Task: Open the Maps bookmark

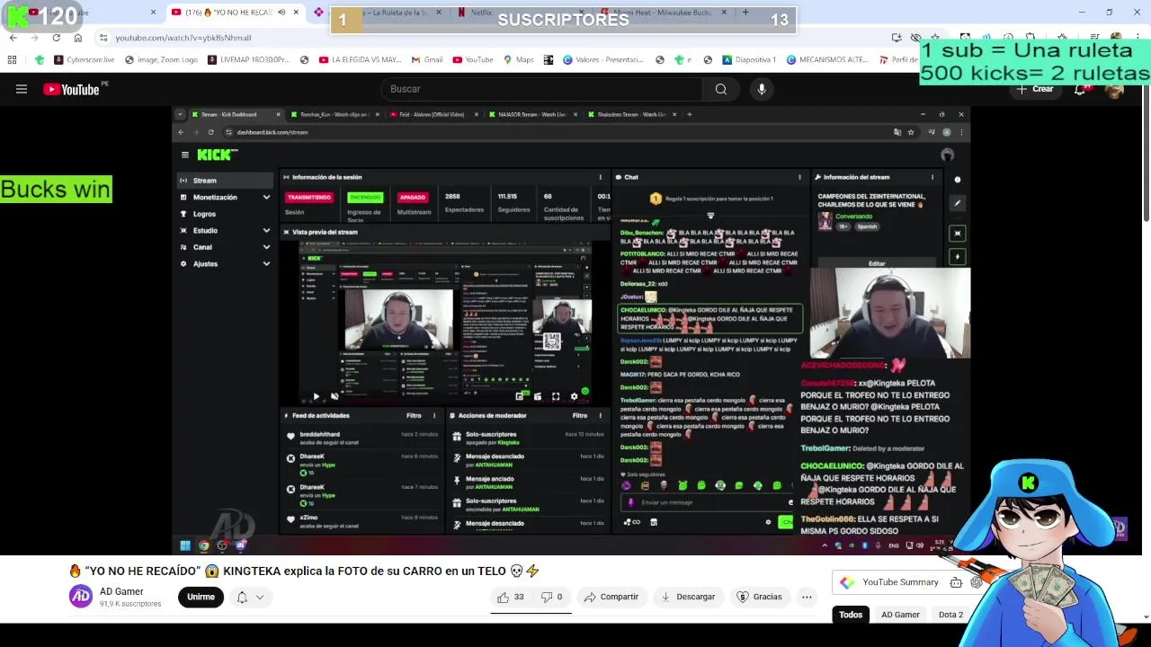Action: pyautogui.click(x=518, y=60)
